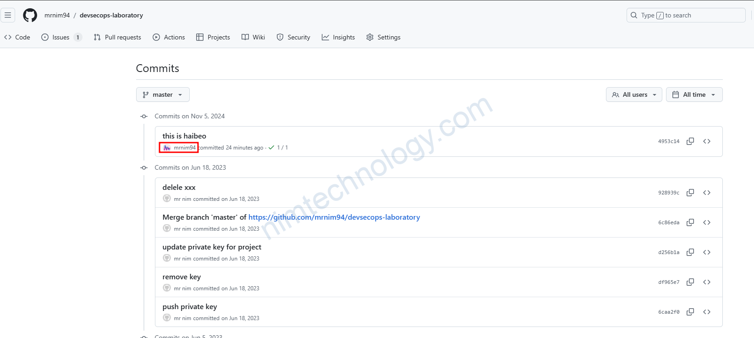The width and height of the screenshot is (754, 338).
Task: Open the Actions tab
Action: (169, 37)
